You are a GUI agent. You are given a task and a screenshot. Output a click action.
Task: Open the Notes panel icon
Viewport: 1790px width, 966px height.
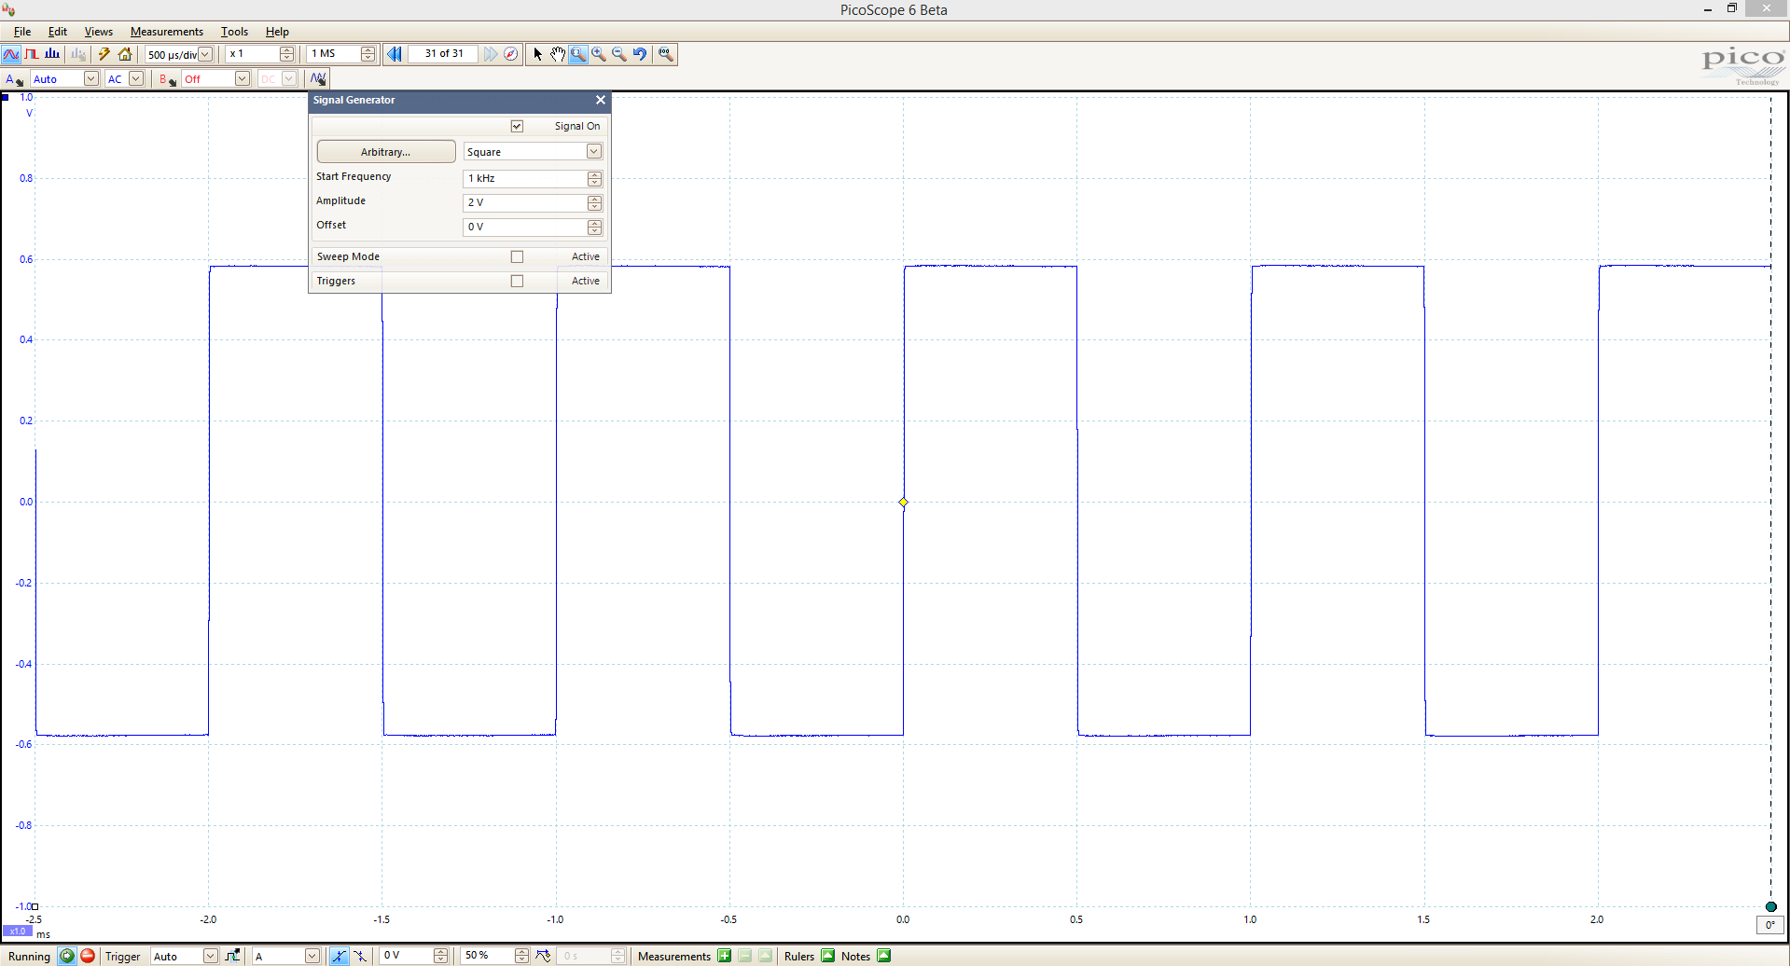tap(883, 956)
